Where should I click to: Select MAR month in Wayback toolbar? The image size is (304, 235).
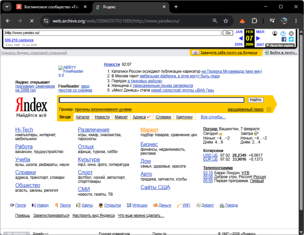[x=260, y=32]
